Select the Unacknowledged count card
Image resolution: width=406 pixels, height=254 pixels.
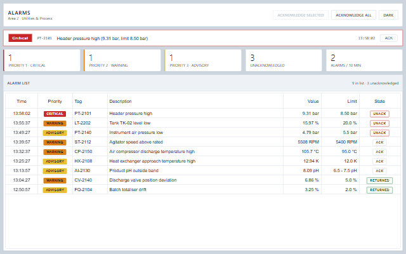[x=284, y=60]
